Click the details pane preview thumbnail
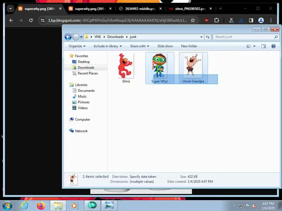282x211 pixels. point(73,179)
